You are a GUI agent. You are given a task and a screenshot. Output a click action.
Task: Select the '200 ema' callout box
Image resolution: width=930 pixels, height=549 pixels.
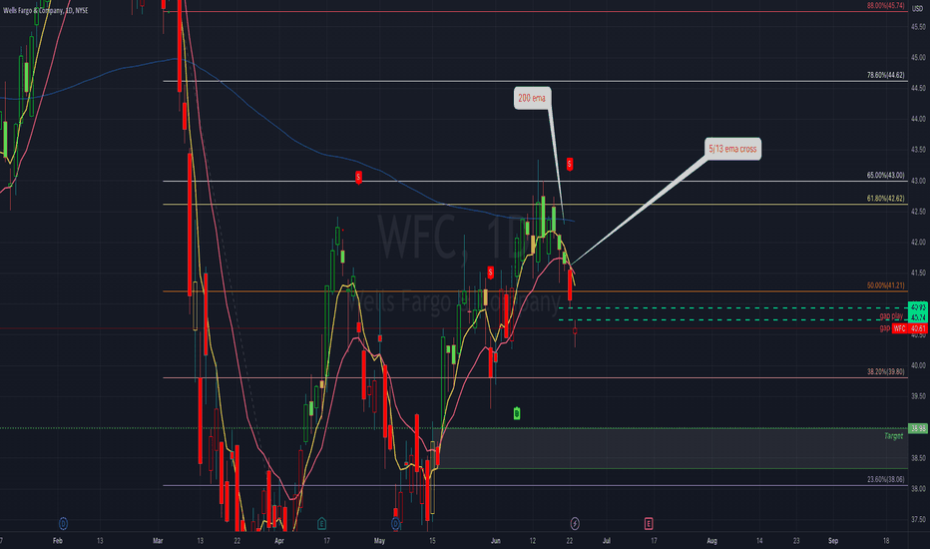point(532,98)
